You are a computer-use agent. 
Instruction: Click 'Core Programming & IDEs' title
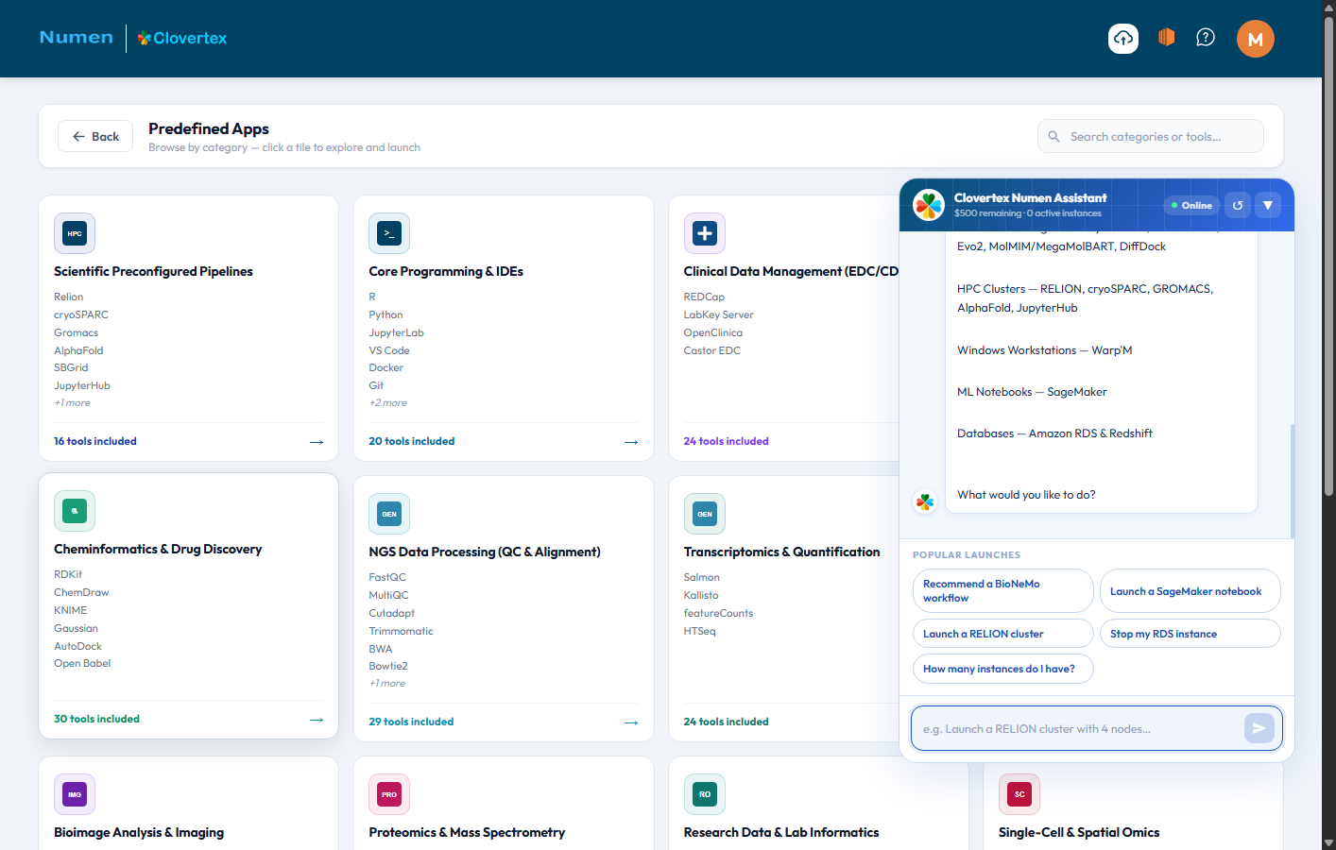[446, 271]
